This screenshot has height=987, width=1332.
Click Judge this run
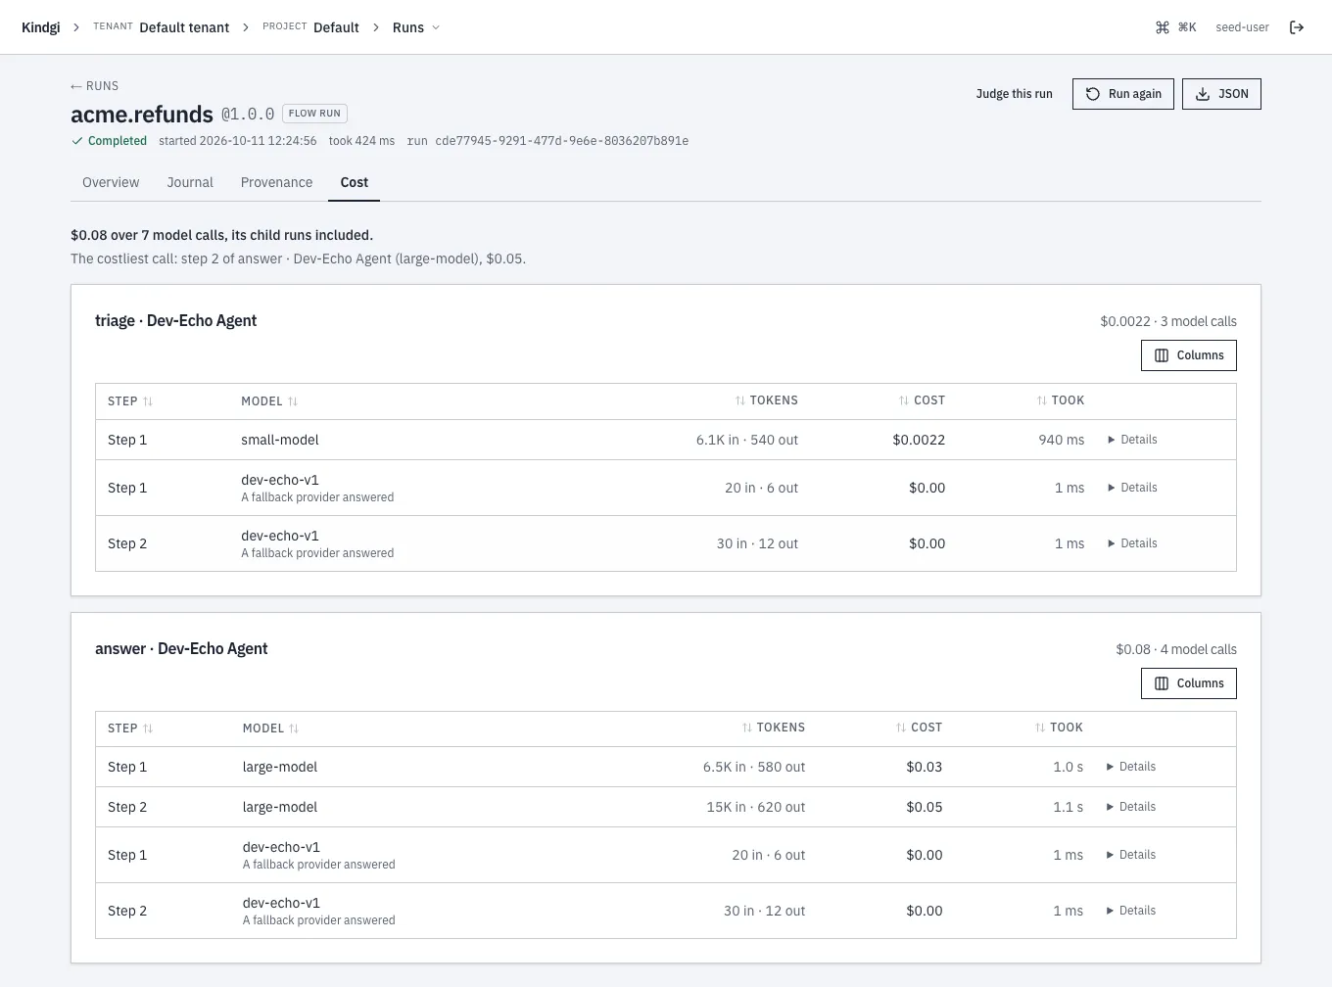(1014, 94)
